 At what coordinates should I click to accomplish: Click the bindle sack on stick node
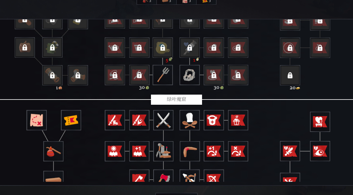(x=53, y=151)
